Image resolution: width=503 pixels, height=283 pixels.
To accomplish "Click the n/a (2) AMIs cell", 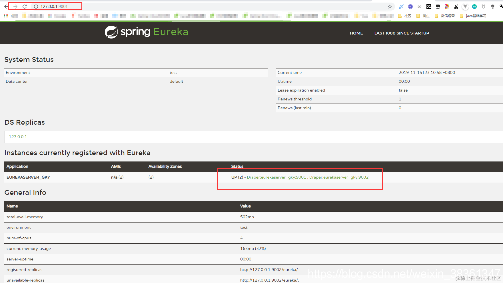I will 117,177.
